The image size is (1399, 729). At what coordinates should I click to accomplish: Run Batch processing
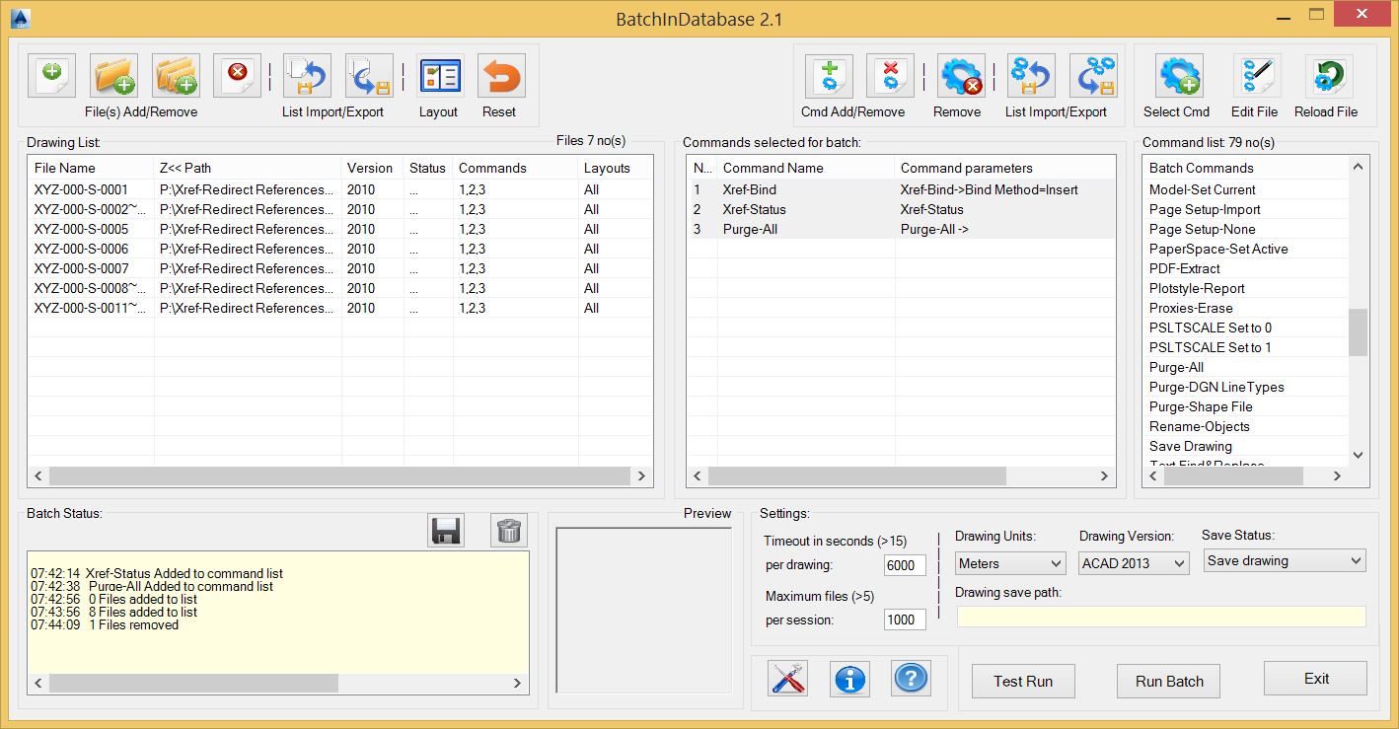point(1168,681)
